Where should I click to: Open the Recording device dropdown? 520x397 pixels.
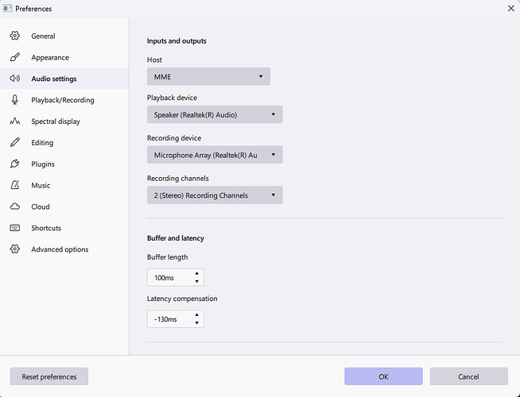[x=215, y=155]
